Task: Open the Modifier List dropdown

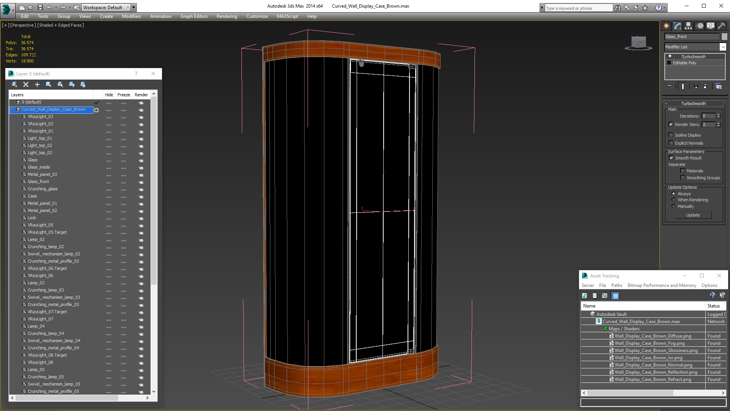Action: [x=723, y=47]
